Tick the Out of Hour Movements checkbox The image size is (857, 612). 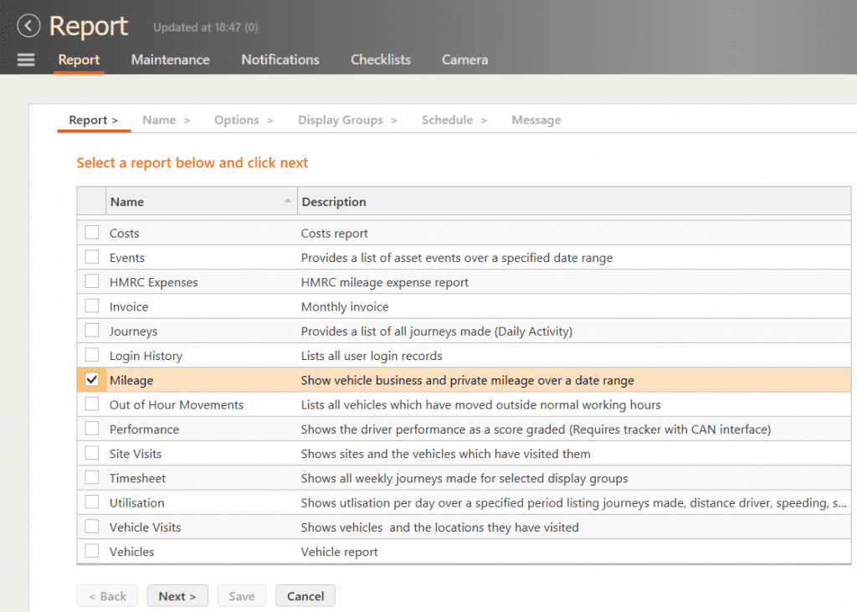[x=92, y=404]
